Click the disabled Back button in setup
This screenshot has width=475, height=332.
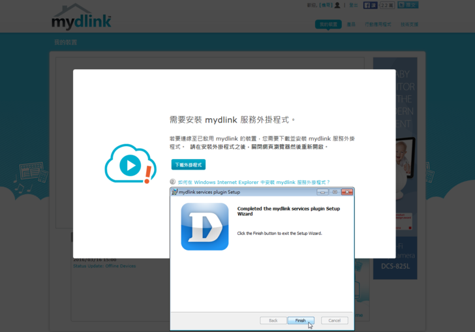click(273, 320)
